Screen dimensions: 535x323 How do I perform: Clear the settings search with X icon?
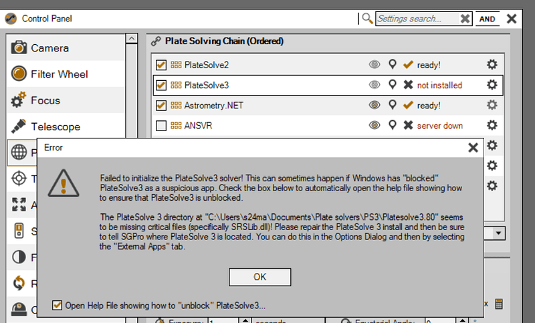point(465,19)
